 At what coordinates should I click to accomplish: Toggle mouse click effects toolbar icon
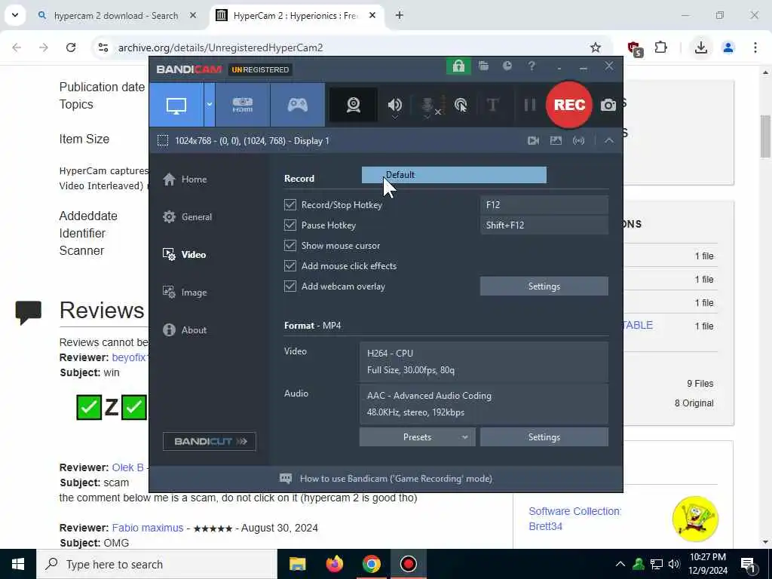[x=461, y=105]
